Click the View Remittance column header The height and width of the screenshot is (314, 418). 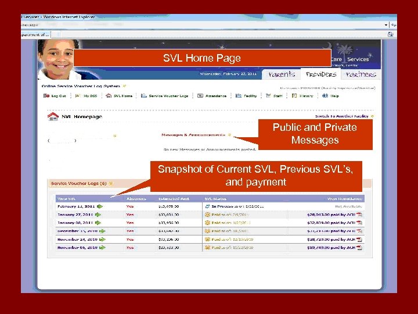click(x=345, y=199)
